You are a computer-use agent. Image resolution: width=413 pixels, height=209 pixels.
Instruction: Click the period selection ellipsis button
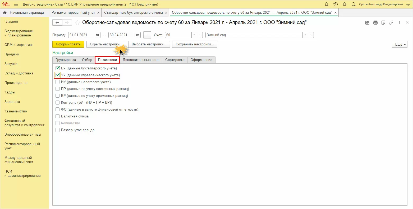pyautogui.click(x=147, y=35)
